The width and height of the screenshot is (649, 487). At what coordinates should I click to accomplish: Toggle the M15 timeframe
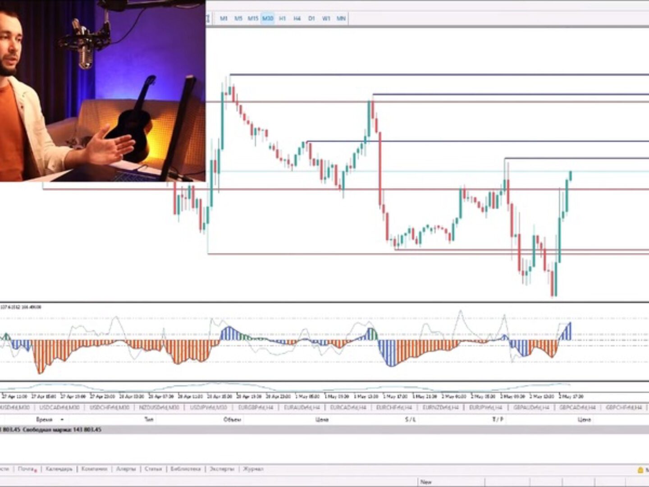coord(253,18)
